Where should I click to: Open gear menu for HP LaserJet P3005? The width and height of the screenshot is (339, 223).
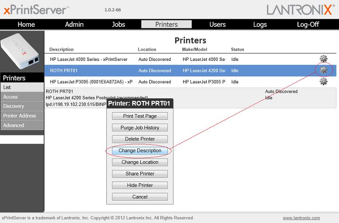point(323,81)
